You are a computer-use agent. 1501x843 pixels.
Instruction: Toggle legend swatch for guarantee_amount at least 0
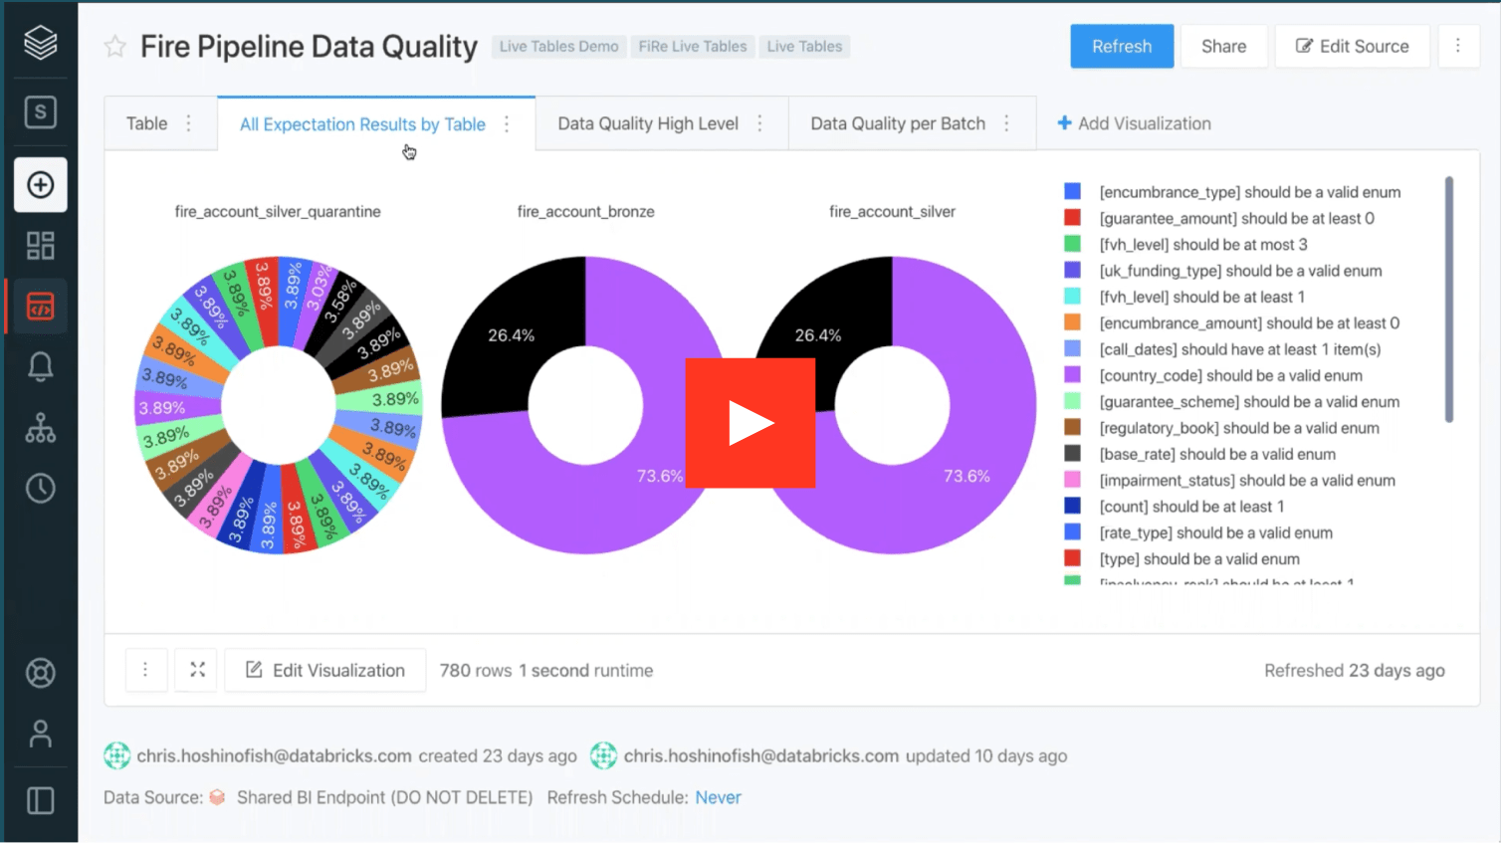(x=1072, y=217)
